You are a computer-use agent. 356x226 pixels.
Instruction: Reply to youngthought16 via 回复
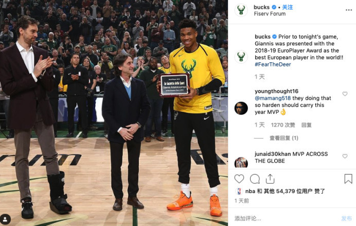click(x=307, y=125)
